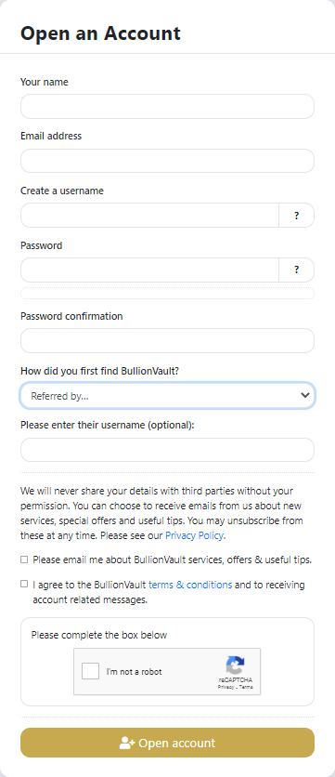
Task: Click the password help question mark
Action: [x=296, y=270]
